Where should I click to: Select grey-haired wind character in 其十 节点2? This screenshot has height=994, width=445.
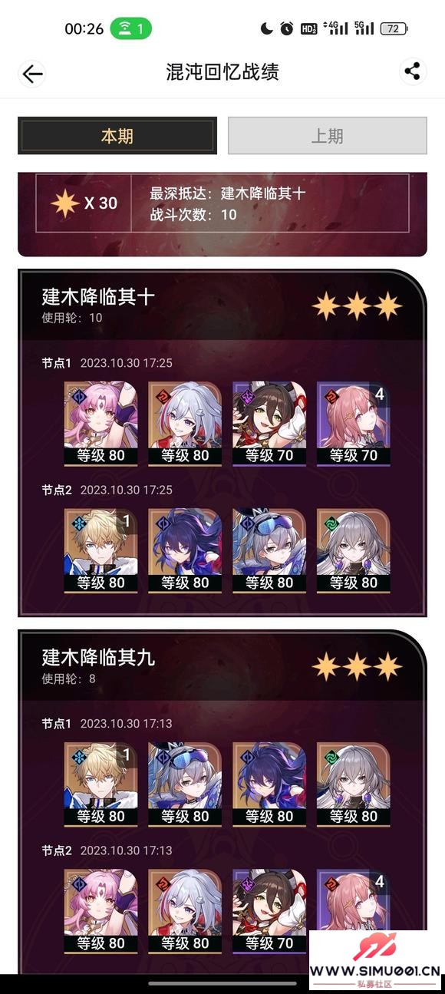(x=354, y=550)
